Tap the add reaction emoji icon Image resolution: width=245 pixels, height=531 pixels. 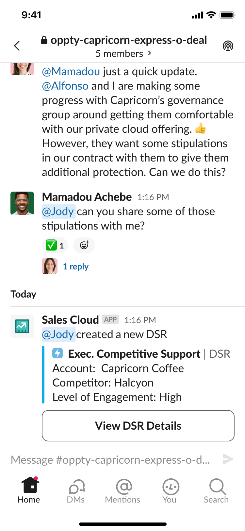pyautogui.click(x=84, y=245)
